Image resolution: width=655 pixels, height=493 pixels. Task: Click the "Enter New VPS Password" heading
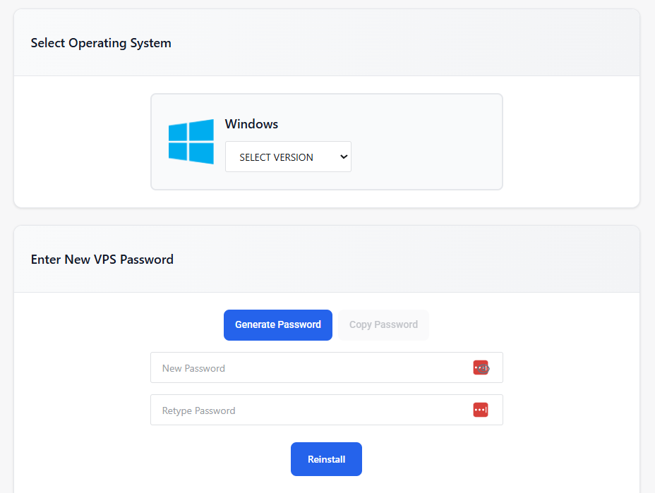(x=102, y=260)
